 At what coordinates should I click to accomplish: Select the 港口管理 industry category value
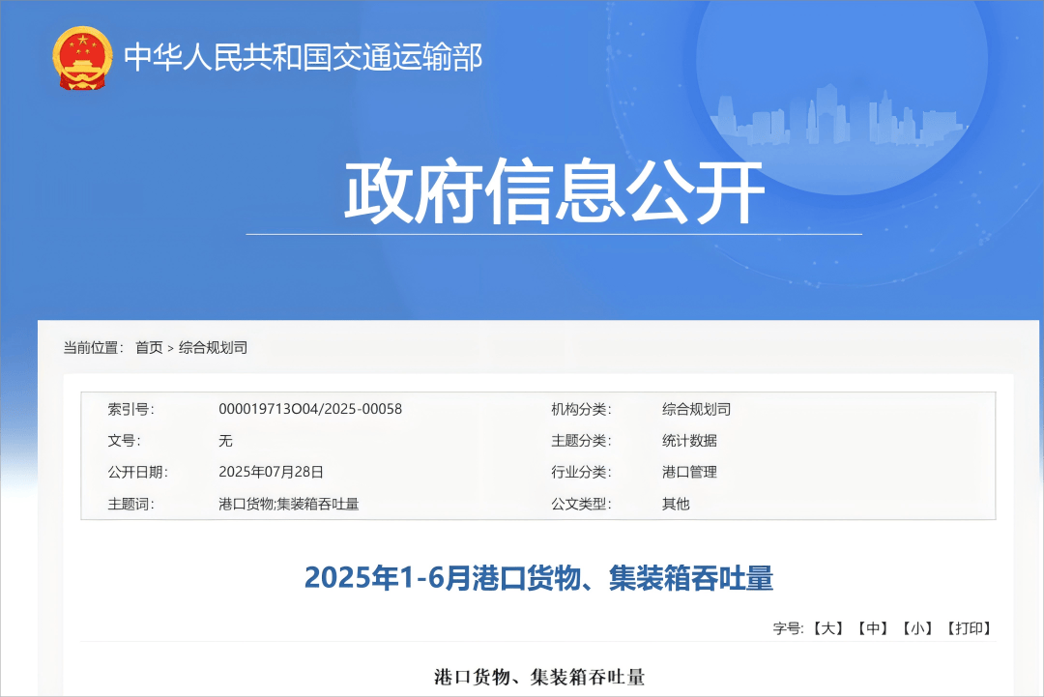click(x=689, y=472)
